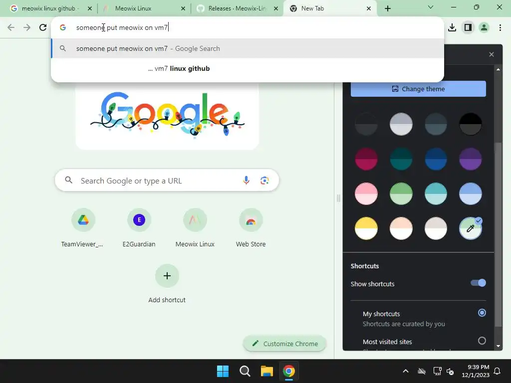Close the Releases tab
511x383 pixels.
[276, 8]
